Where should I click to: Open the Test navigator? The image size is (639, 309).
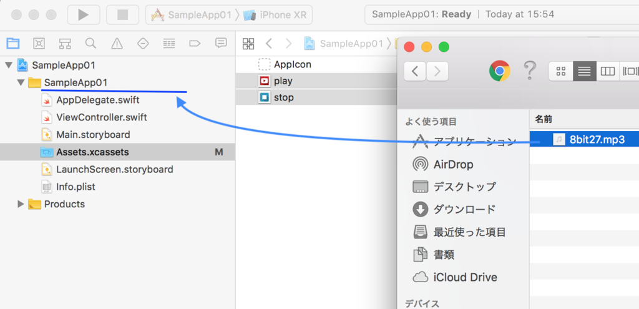tap(143, 43)
